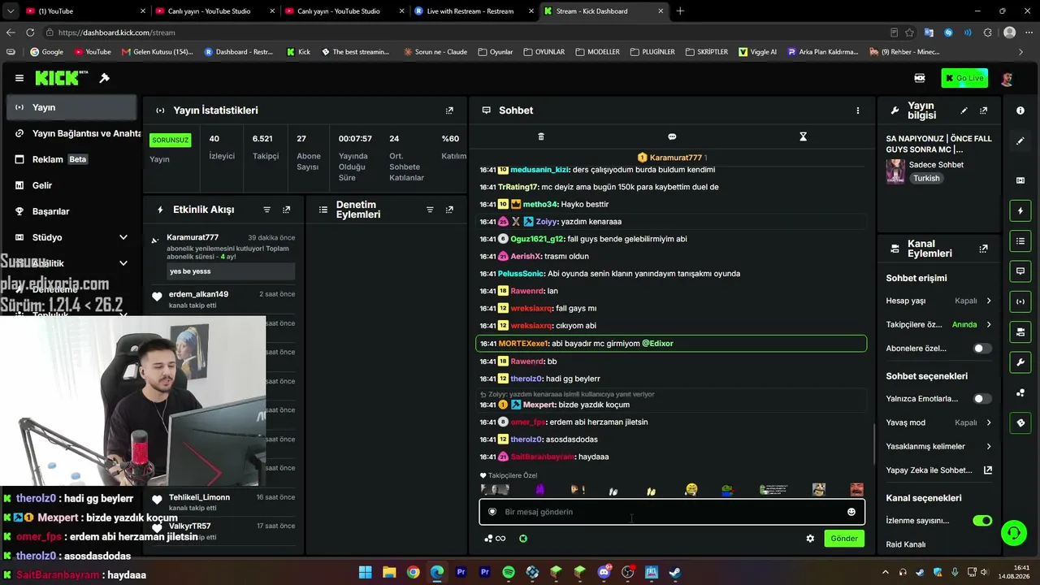Viewport: 1040px width, 585px height.
Task: Open the Gelir page
Action: coord(71,185)
